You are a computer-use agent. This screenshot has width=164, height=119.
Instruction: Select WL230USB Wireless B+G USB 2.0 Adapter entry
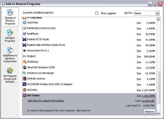(x=50, y=84)
